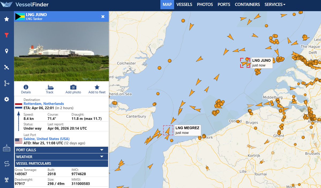Viewport: 321px width, 188px height.
Task: Click the route branch icon in sidebar
Action: [x=6, y=83]
